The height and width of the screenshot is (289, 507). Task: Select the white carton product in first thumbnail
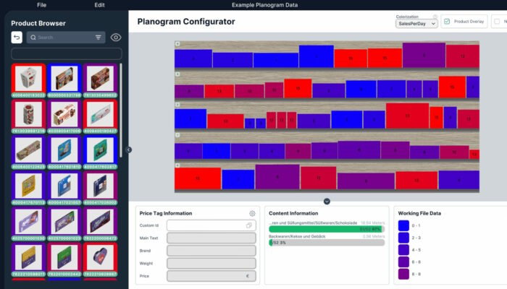[28, 78]
